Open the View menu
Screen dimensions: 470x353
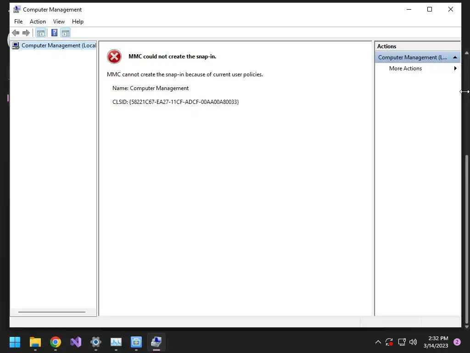(59, 22)
